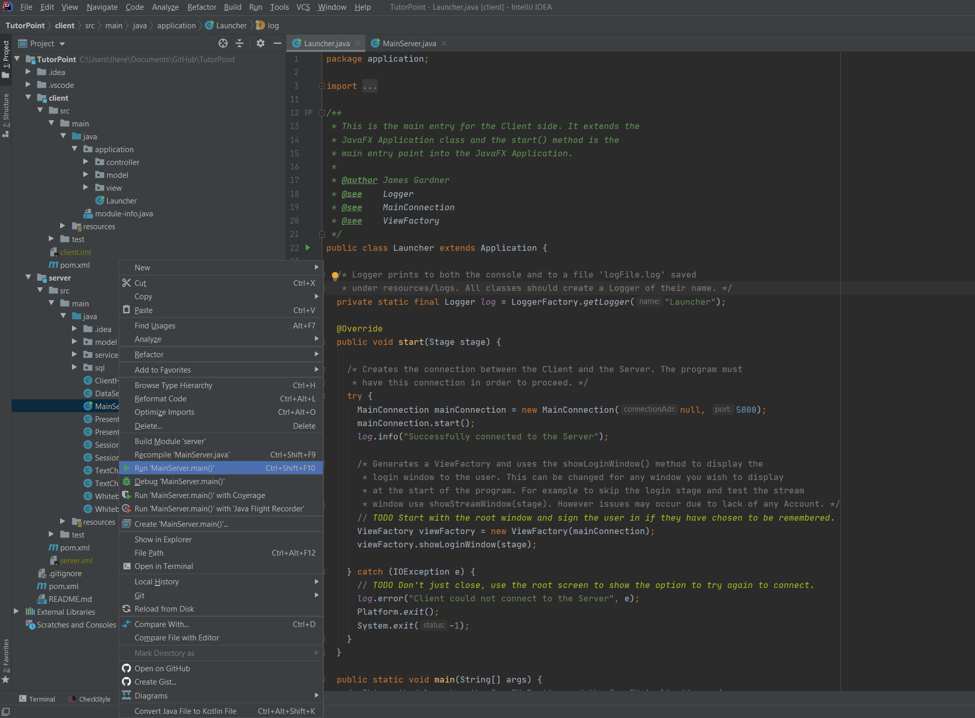The image size is (975, 718).
Task: Choose Compare With... from context menu
Action: click(221, 624)
